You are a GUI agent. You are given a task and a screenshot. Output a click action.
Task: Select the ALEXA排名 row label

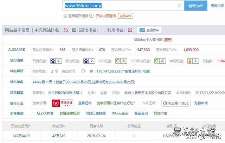[17, 50]
